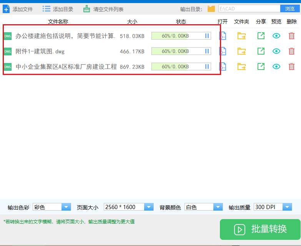Click the E:\CAD output directory field
Image resolution: width=301 pixels, height=246 pixels.
[x=249, y=8]
